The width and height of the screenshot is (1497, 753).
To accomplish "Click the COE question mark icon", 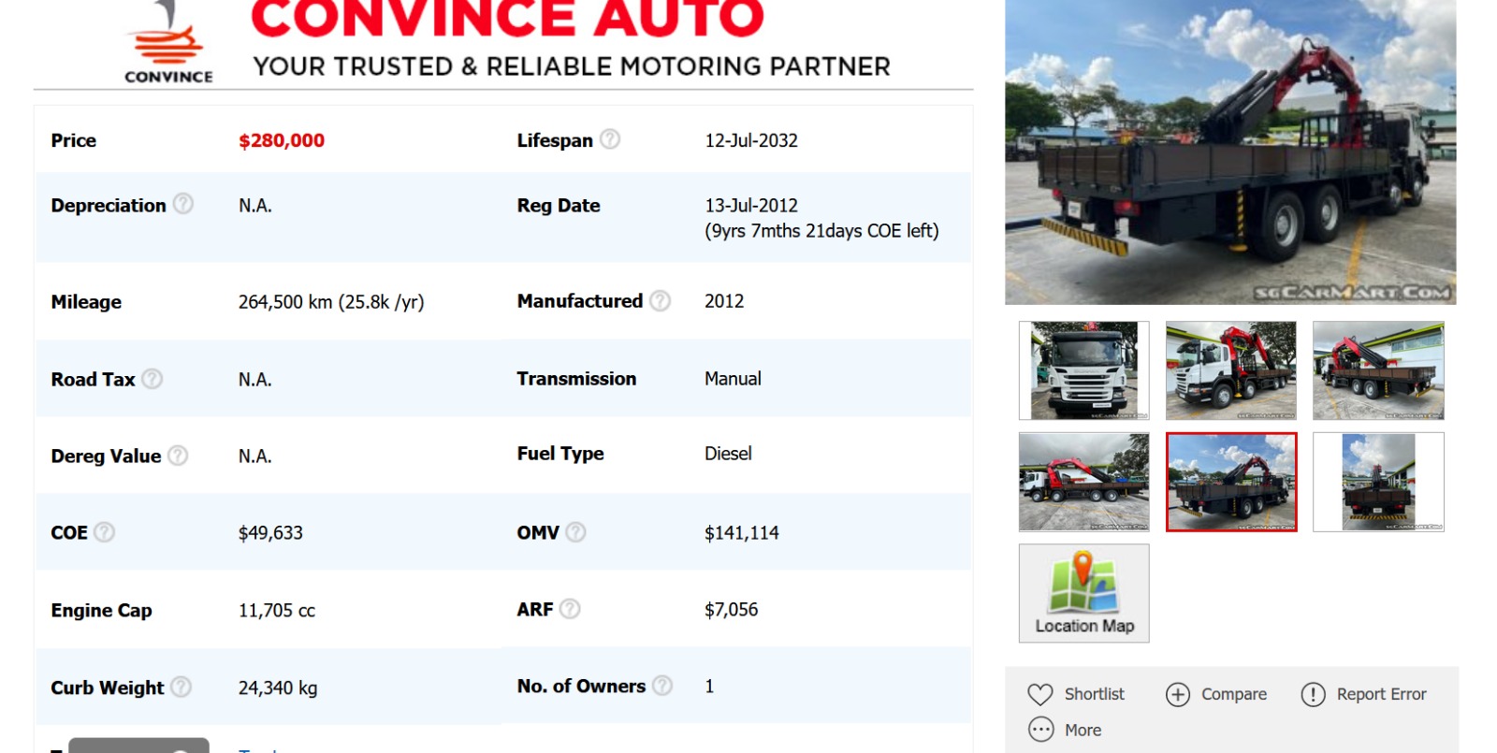I will [105, 532].
